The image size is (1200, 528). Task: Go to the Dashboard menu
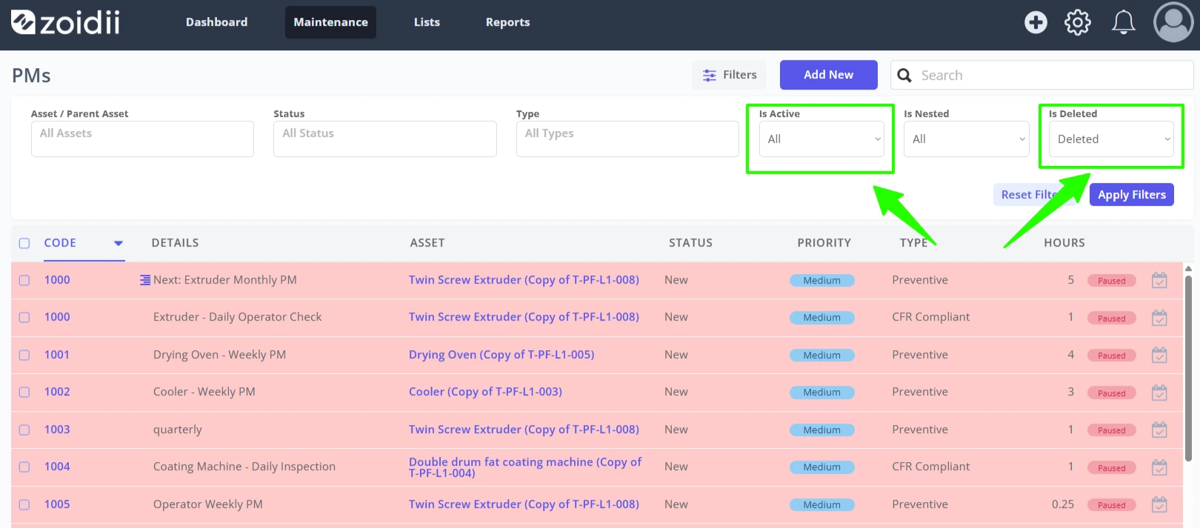pos(217,22)
